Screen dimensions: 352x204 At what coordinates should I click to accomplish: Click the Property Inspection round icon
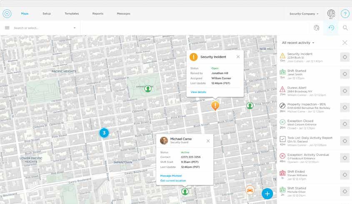coord(282,106)
